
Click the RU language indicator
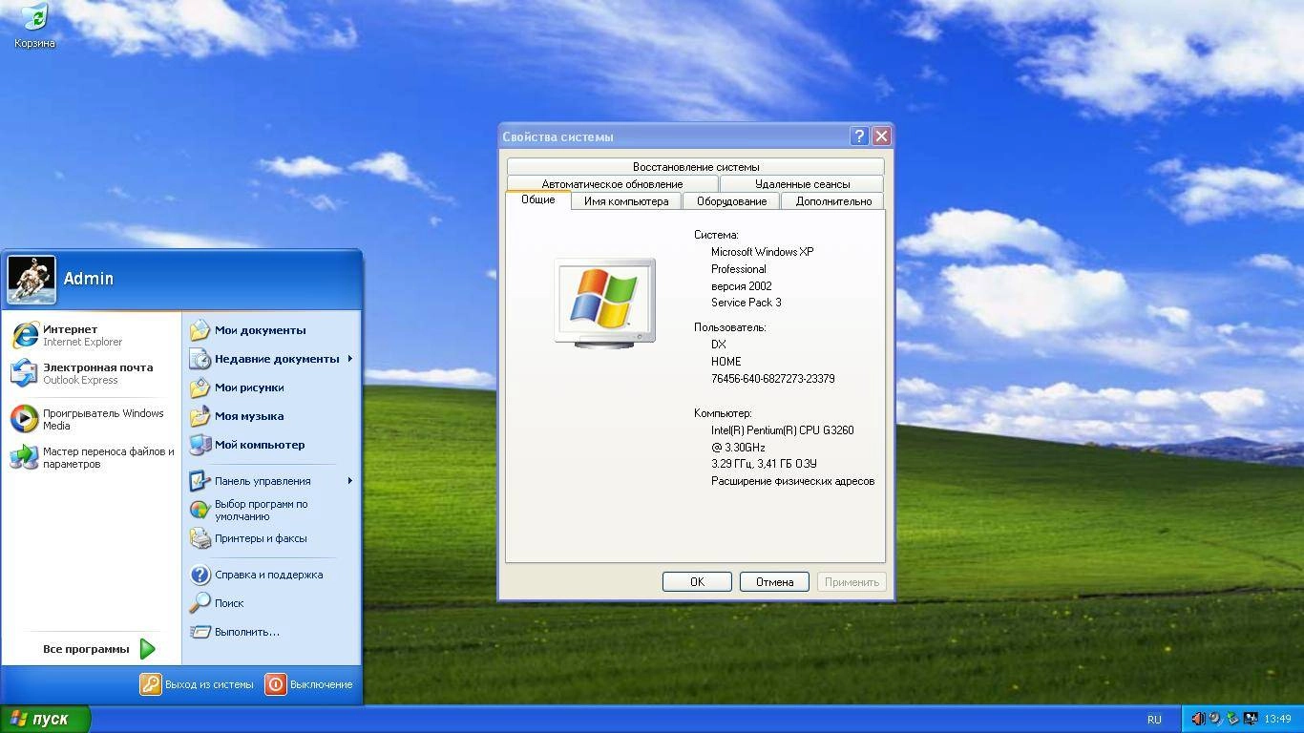click(x=1154, y=720)
